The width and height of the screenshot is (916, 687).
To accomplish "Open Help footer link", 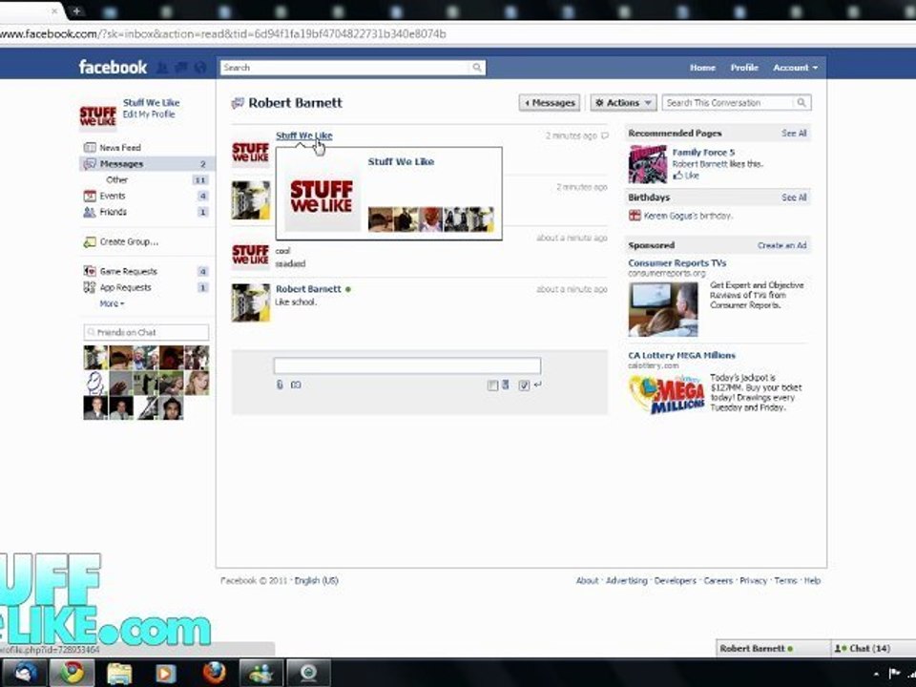I will [x=812, y=581].
